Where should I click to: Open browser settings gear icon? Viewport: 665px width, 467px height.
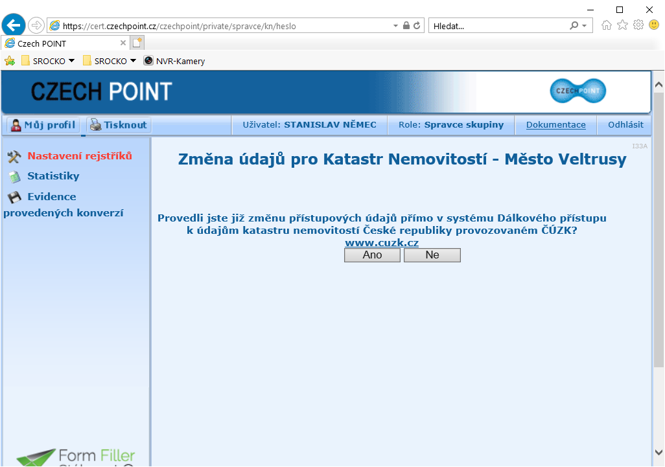[x=638, y=25]
